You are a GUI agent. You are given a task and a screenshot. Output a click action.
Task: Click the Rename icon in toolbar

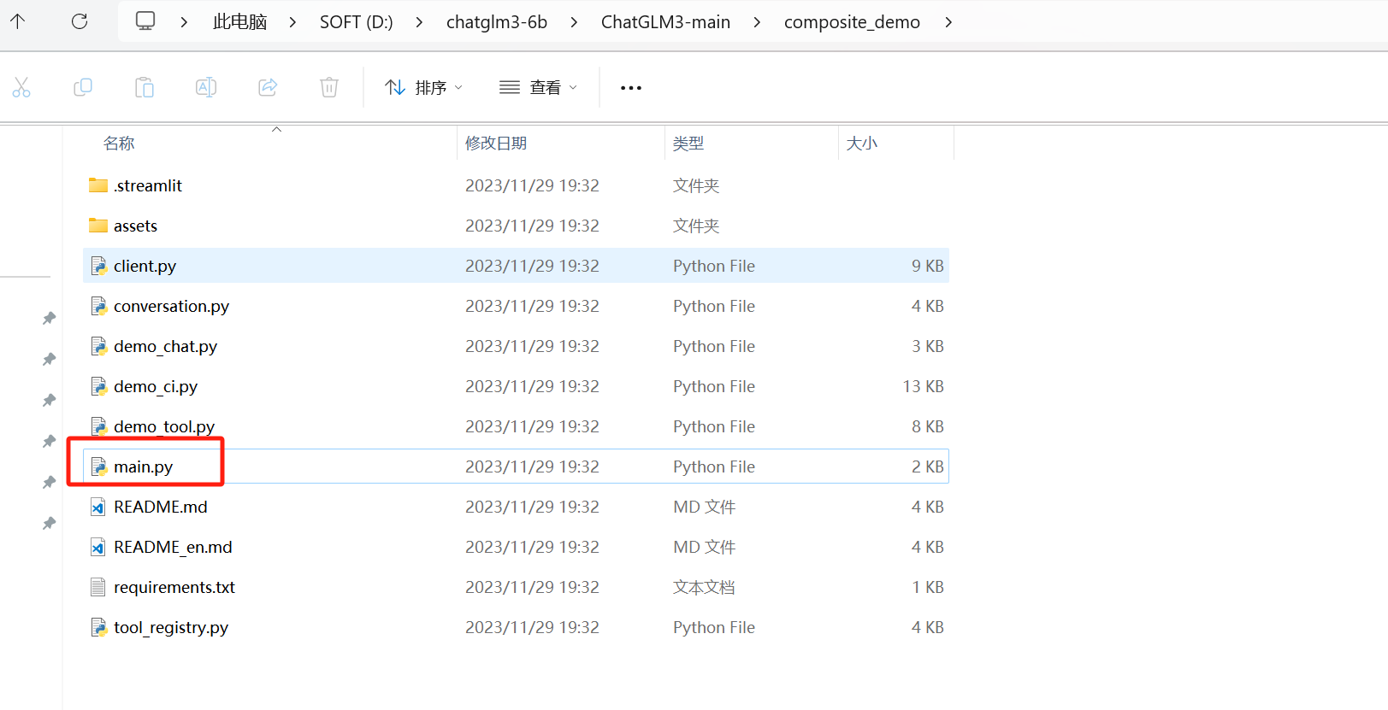click(206, 87)
